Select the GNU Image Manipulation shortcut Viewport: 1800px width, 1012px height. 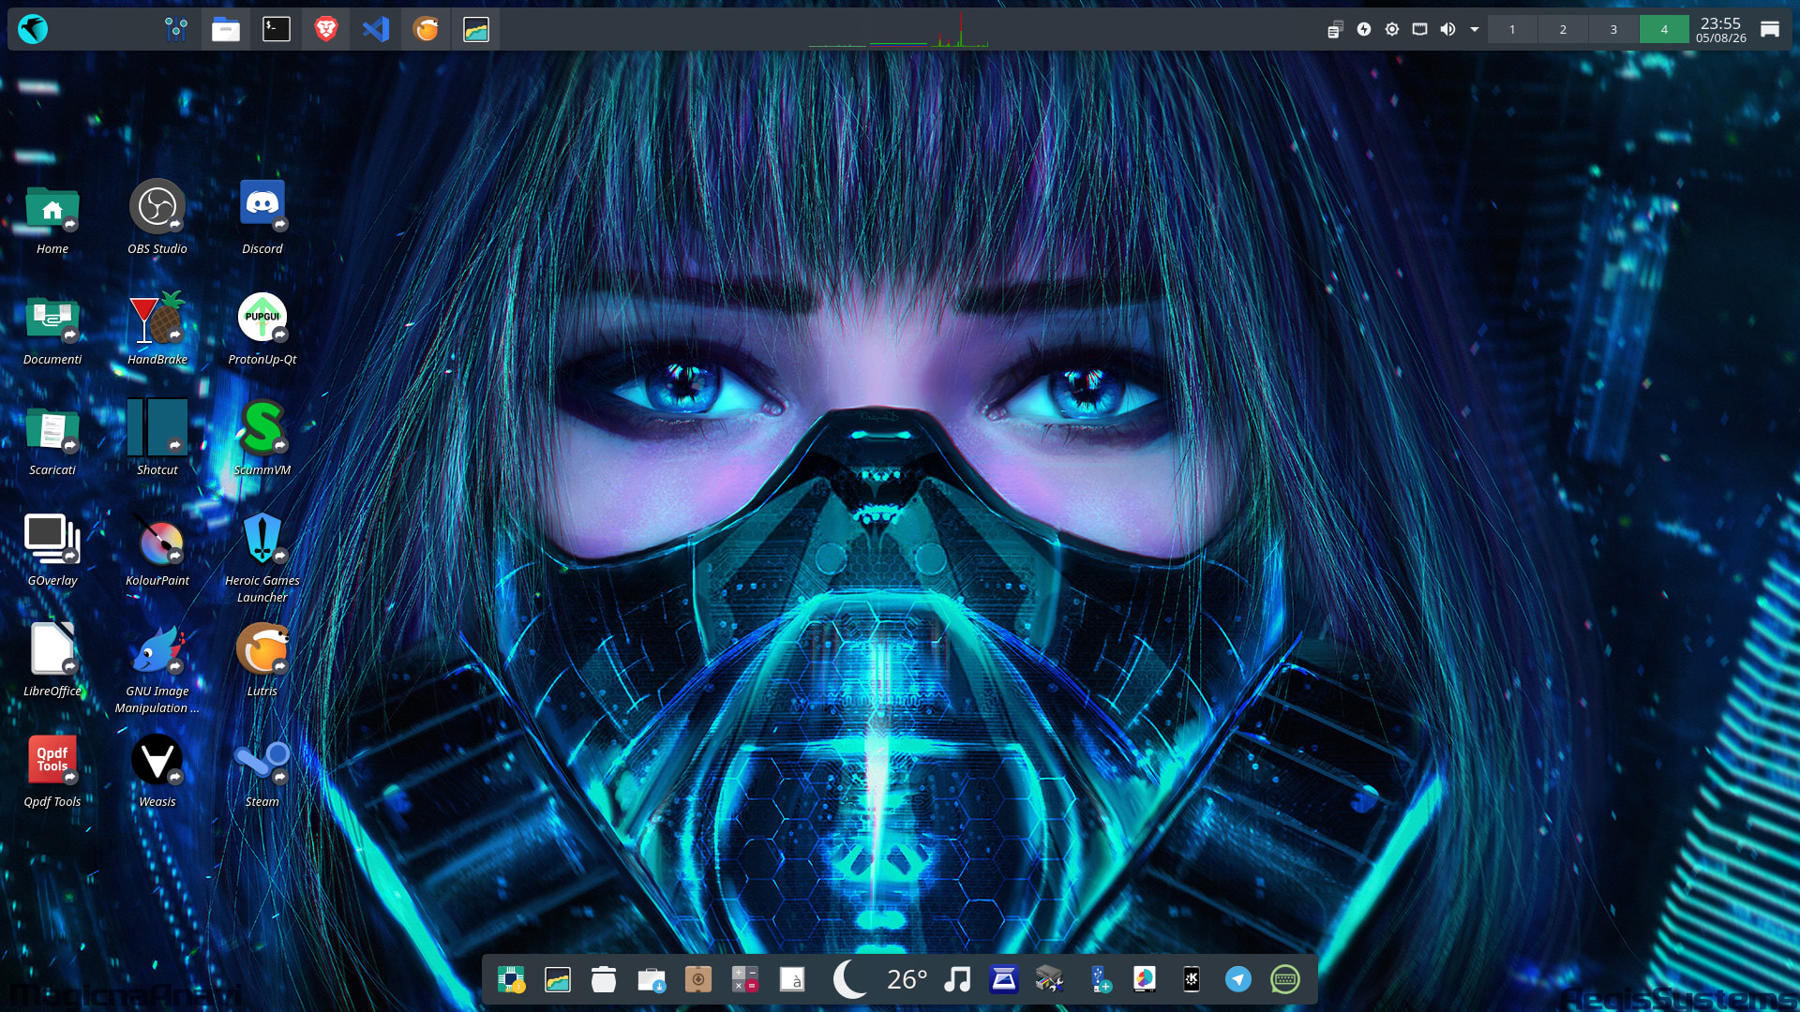(157, 668)
